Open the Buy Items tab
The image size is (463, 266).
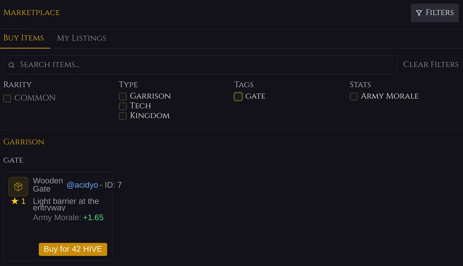tap(24, 38)
